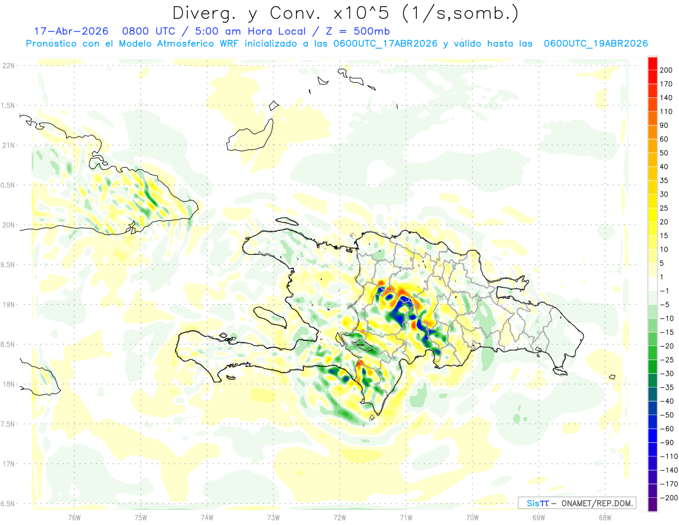
Task: Click the 18N latitude axis label
Action: [x=8, y=384]
